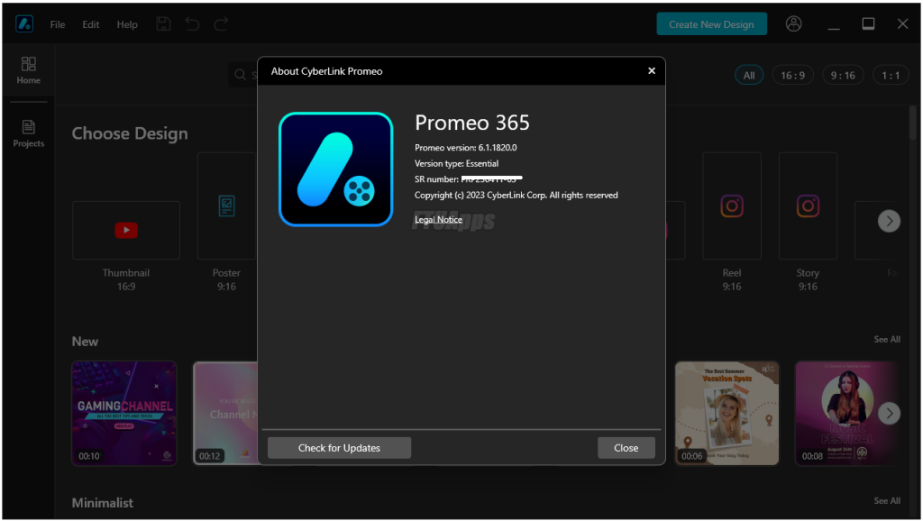Choose the YouTube Thumbnail 16:9 design

(126, 230)
